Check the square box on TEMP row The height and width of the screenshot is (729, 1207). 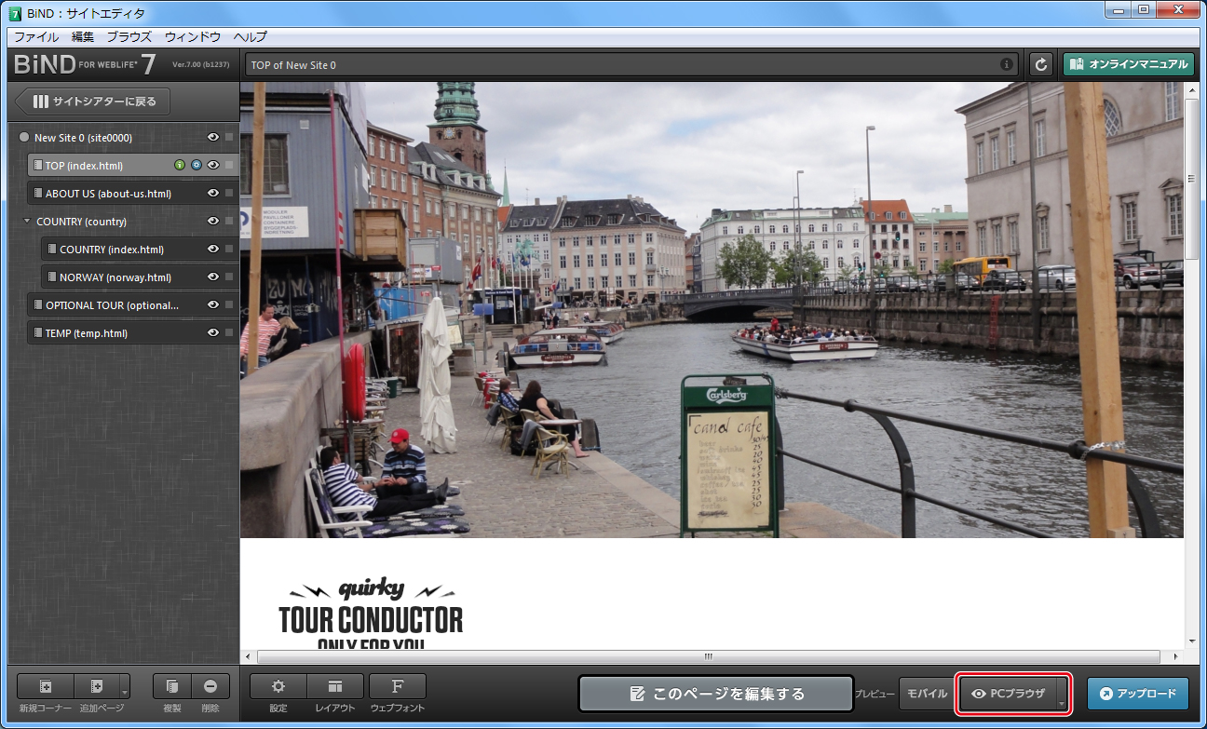(229, 333)
